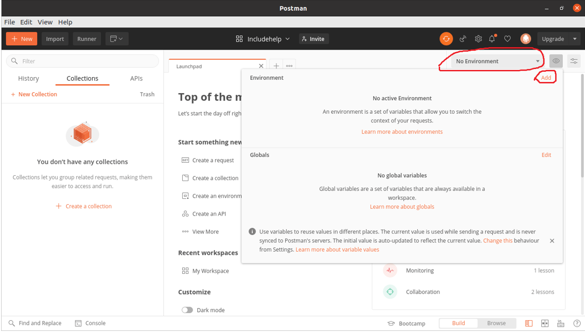Open the help question mark icon
The image size is (585, 332).
click(x=576, y=323)
